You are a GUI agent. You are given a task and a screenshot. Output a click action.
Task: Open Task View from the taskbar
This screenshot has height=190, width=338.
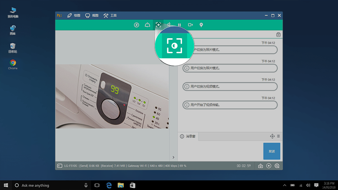(x=97, y=185)
